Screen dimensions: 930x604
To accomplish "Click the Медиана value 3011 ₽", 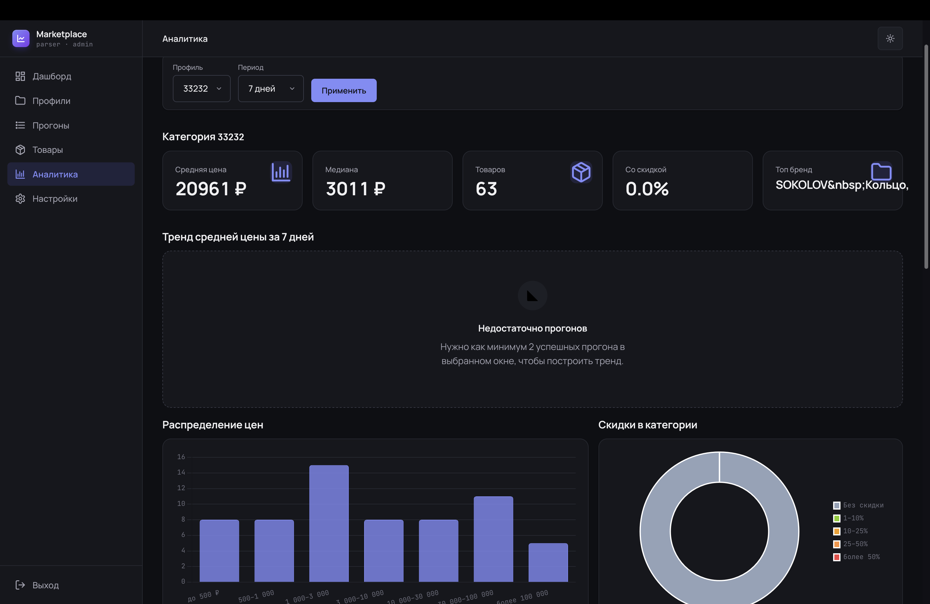I will pos(356,189).
